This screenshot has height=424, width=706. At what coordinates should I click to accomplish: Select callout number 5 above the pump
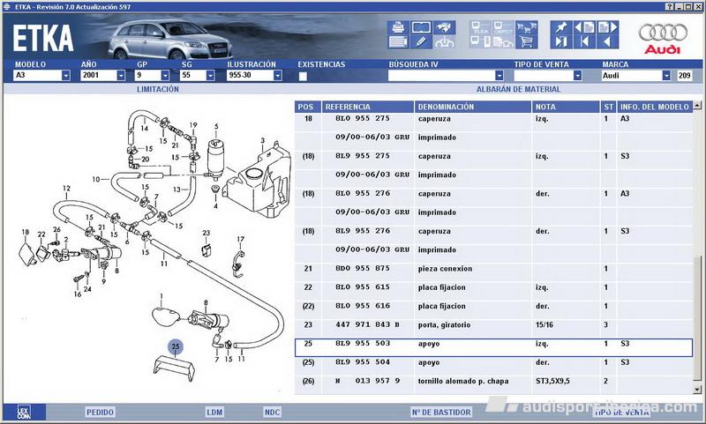[x=216, y=127]
